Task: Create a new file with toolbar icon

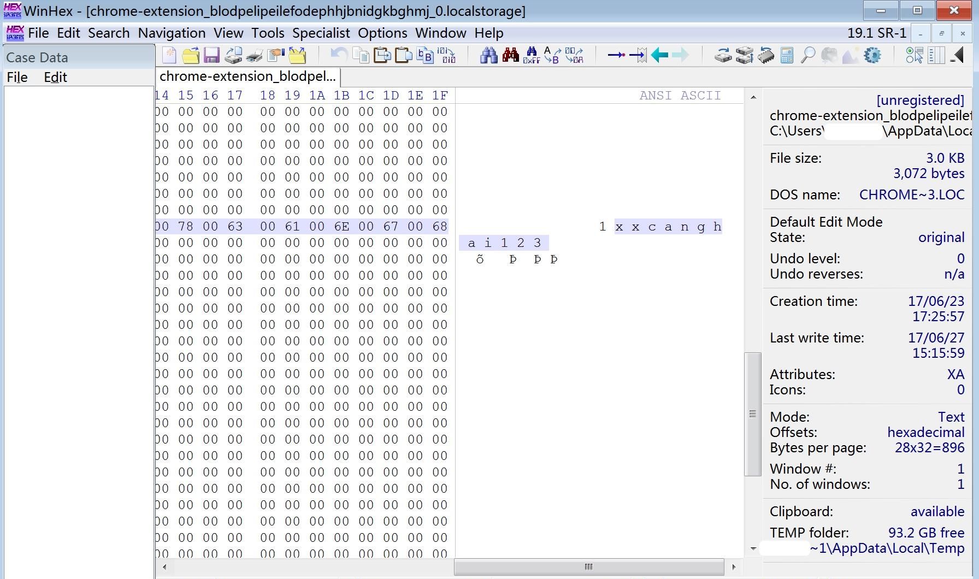Action: tap(169, 55)
